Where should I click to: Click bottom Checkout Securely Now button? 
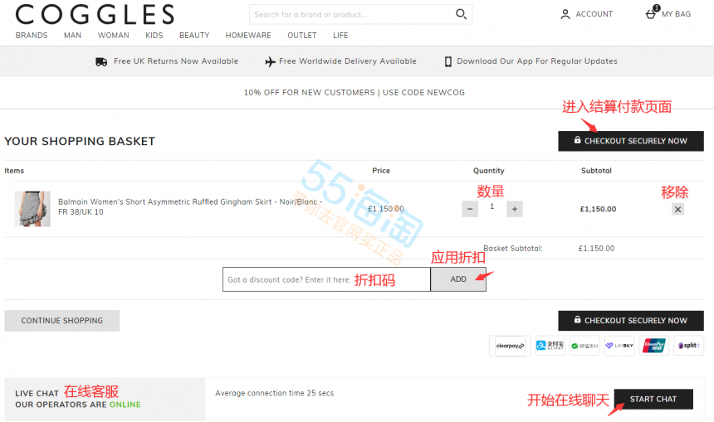coord(631,321)
